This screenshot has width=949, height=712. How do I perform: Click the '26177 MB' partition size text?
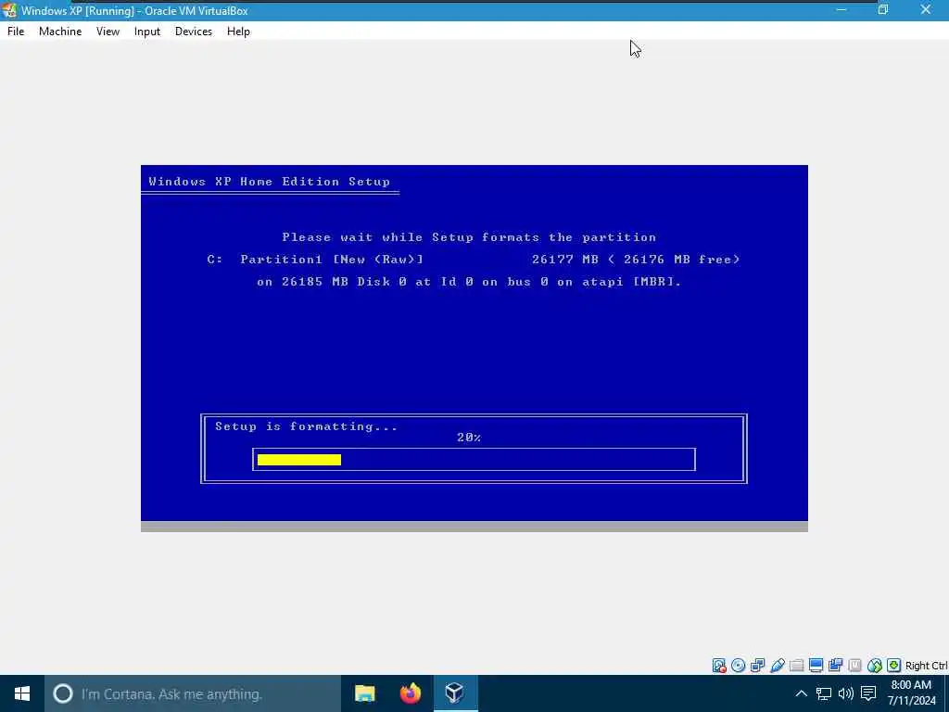click(565, 260)
